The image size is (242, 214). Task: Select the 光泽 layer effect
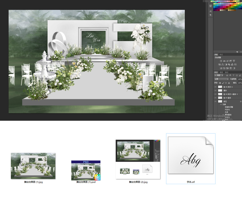pos(226,112)
